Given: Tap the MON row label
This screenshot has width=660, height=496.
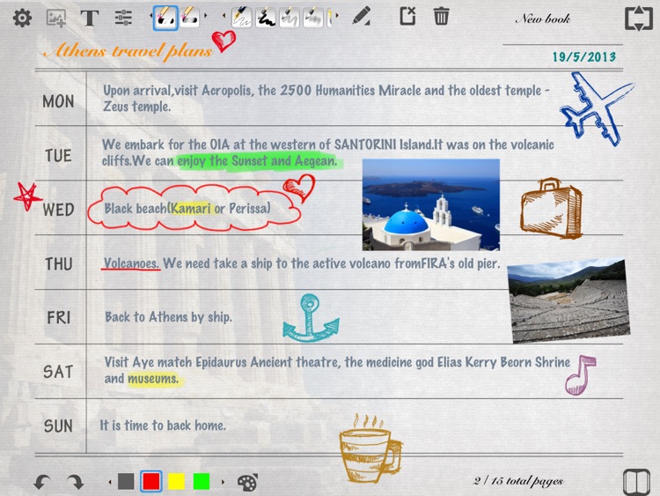Looking at the screenshot, I should pos(58,101).
